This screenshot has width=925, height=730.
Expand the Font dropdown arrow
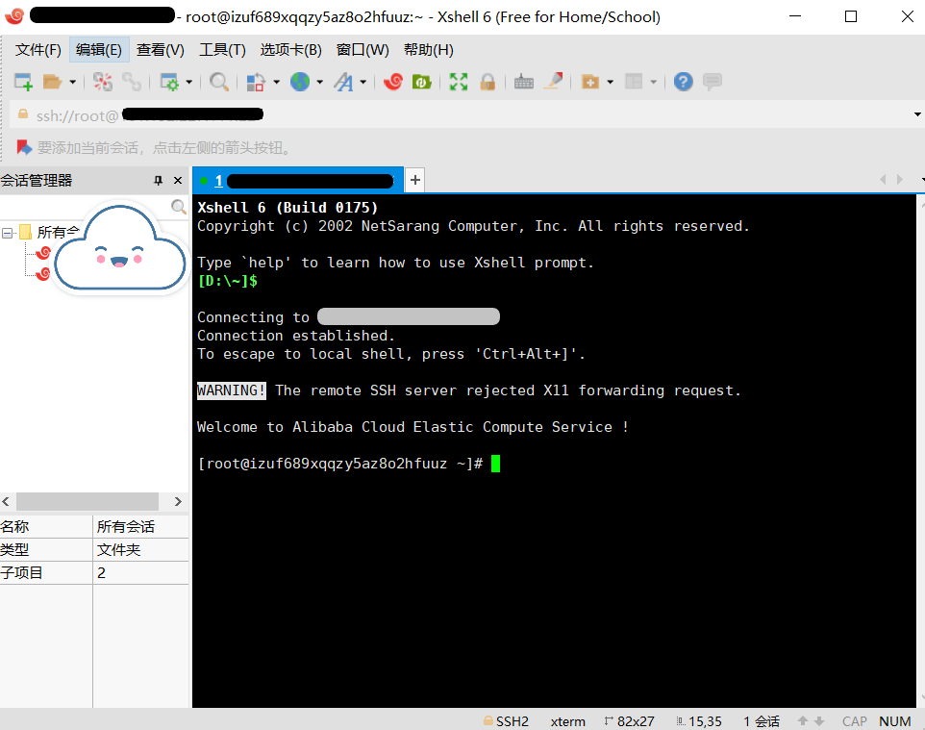[x=362, y=82]
